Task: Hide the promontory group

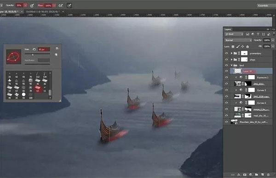Action: (226, 53)
